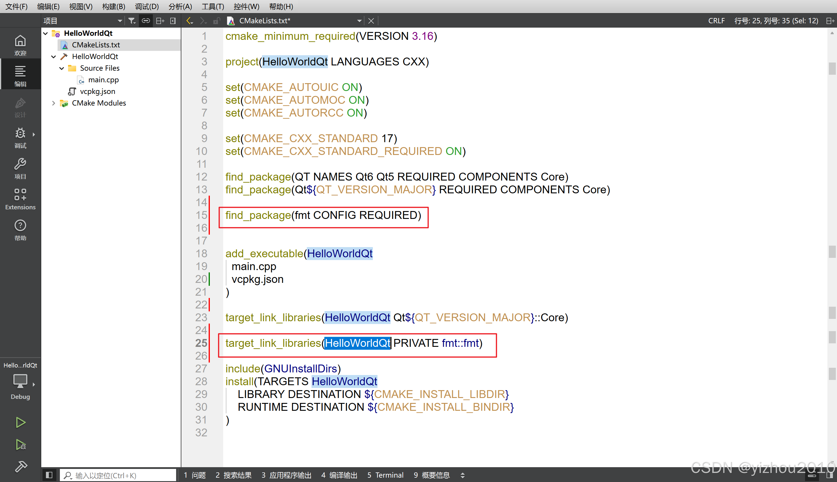Click the 行号: 25, 列号: 35 position indicator
The width and height of the screenshot is (837, 482).
click(x=776, y=21)
